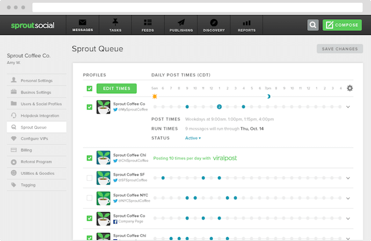Open the Active status dropdown
This screenshot has width=371, height=241.
(x=193, y=138)
